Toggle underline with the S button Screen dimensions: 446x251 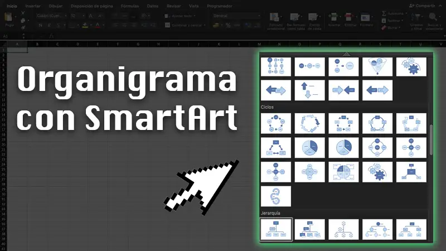point(59,25)
